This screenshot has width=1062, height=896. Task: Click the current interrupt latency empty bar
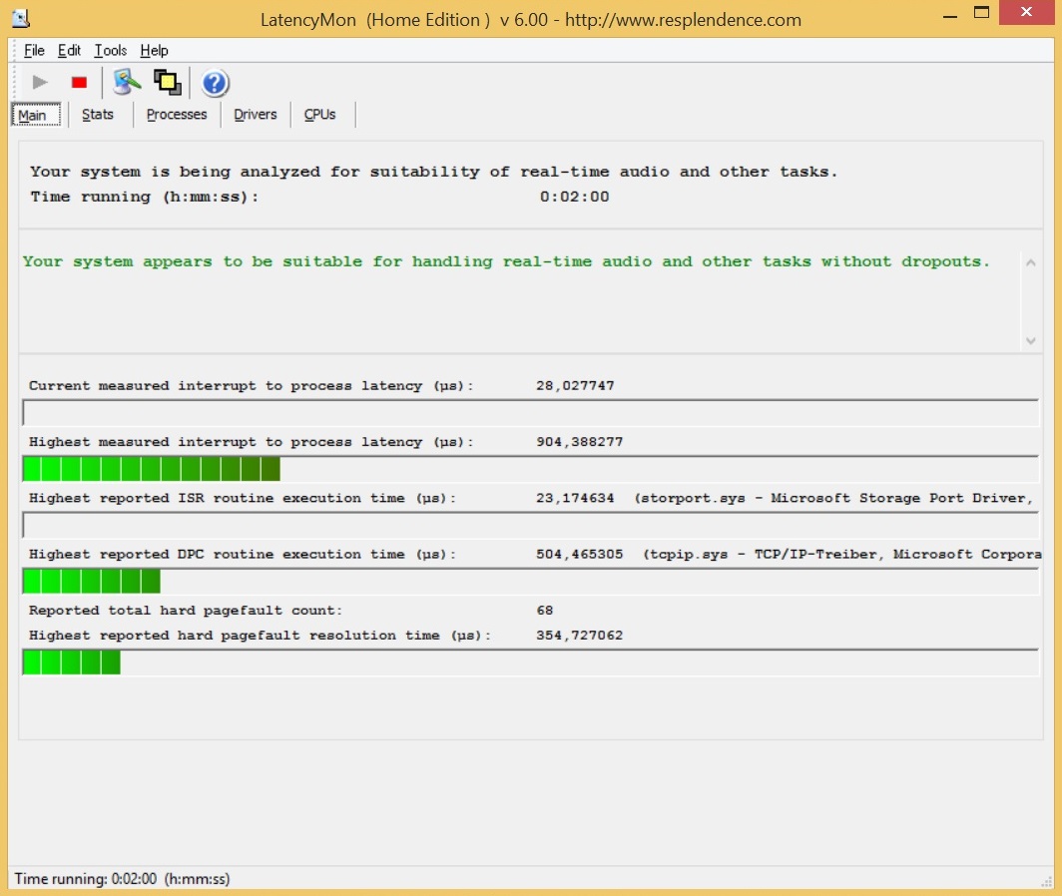coord(530,412)
